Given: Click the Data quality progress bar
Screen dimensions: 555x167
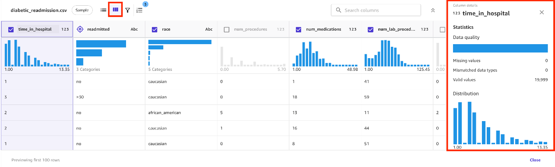Looking at the screenshot, I should pyautogui.click(x=500, y=48).
